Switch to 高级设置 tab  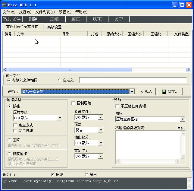point(55,27)
